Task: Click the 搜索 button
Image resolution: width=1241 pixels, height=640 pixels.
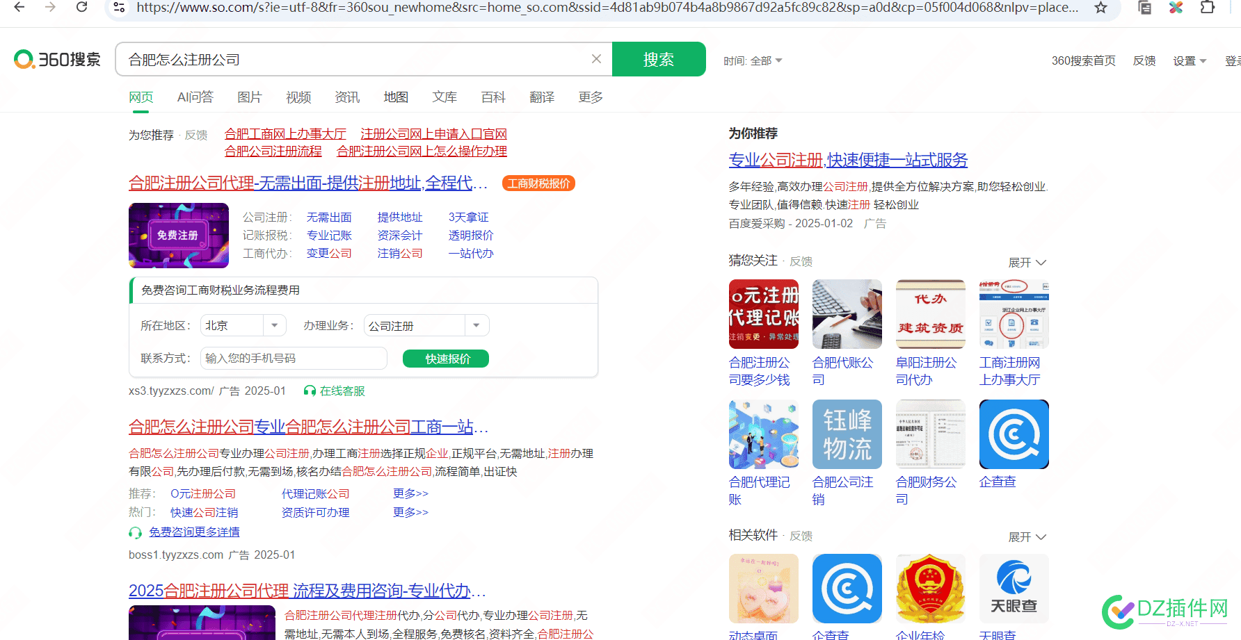Action: [x=659, y=59]
